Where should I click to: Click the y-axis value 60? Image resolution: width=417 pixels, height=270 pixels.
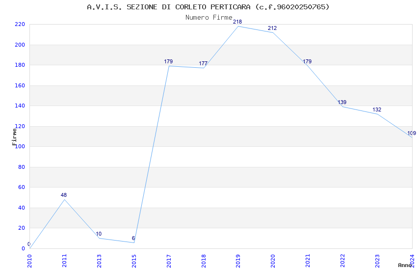pyautogui.click(x=22, y=187)
